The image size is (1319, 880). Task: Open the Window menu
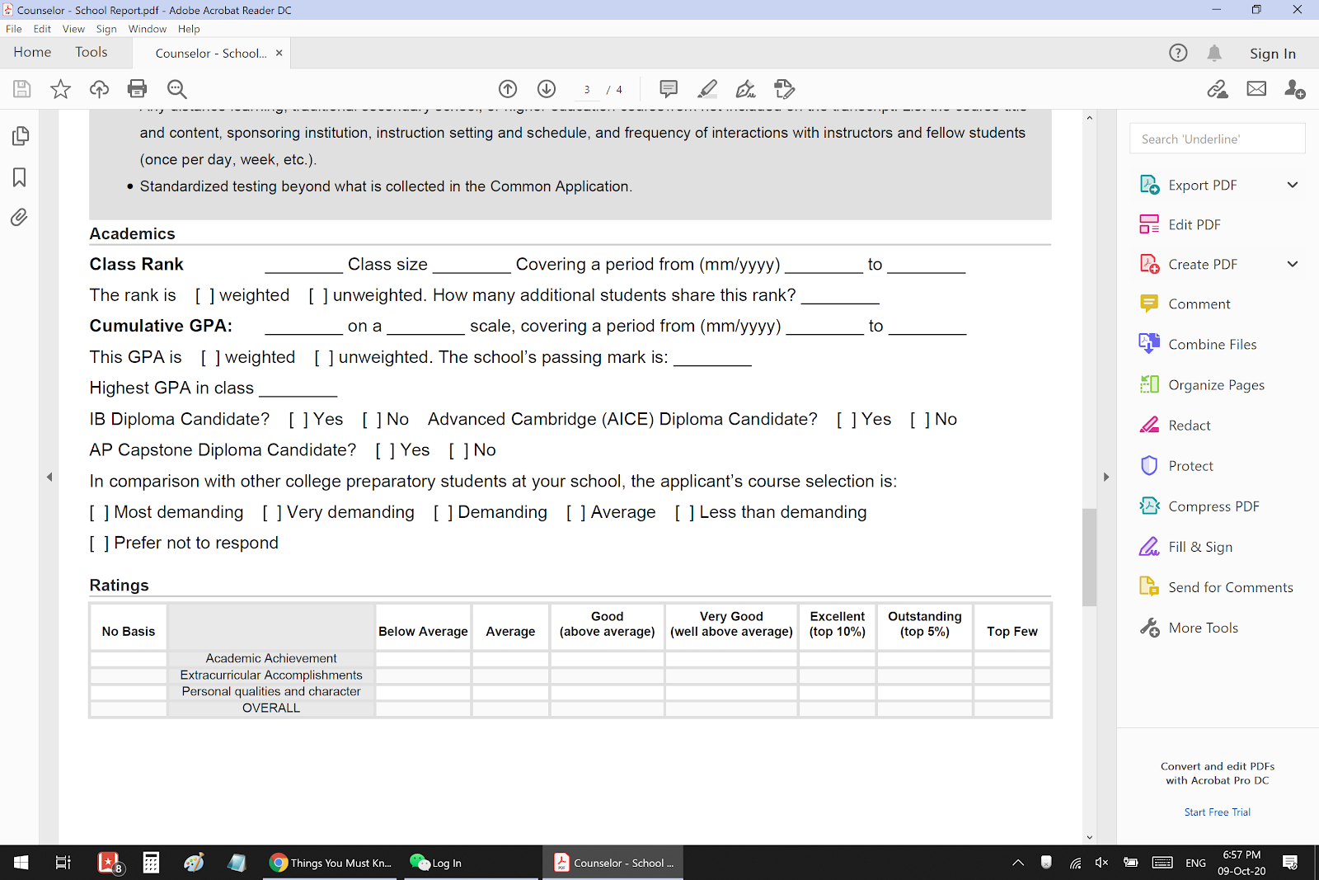point(148,29)
